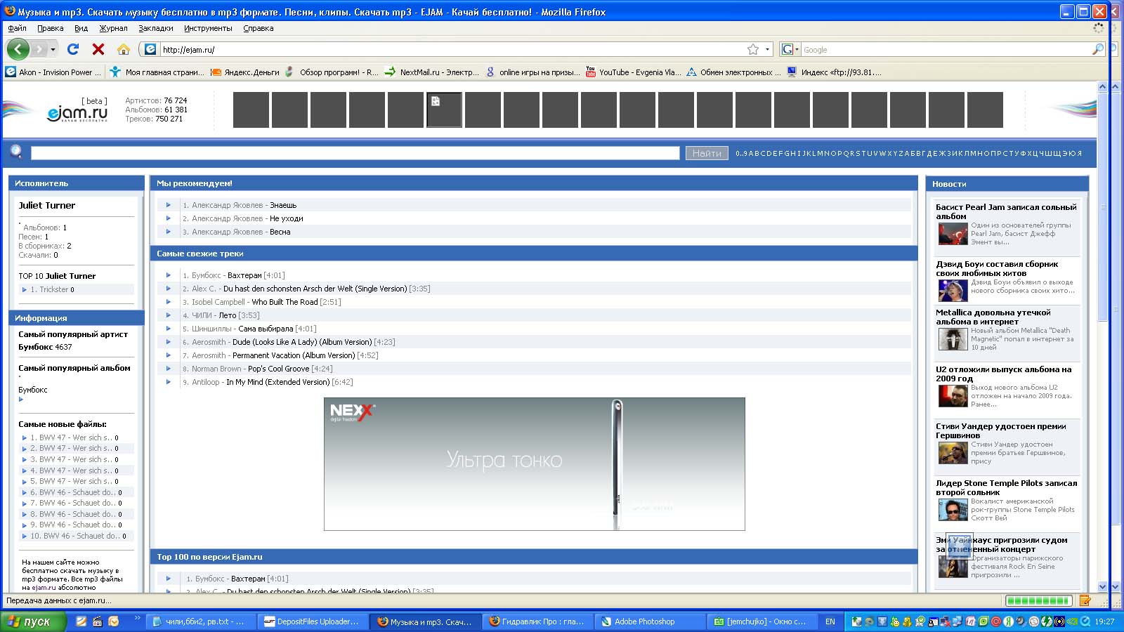Open the Справка menu

click(x=259, y=28)
